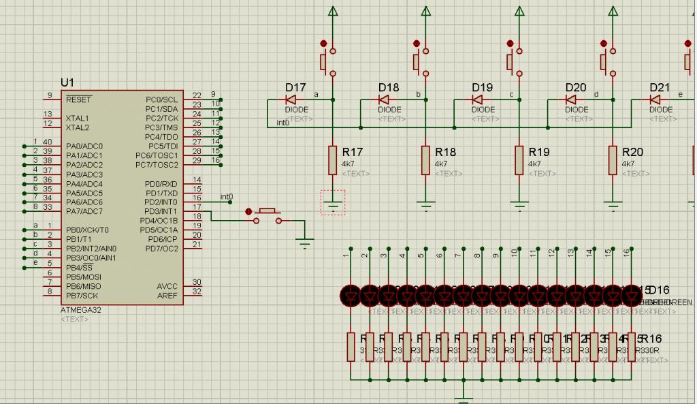Click the PB7/SCK pin label

pyautogui.click(x=82, y=296)
